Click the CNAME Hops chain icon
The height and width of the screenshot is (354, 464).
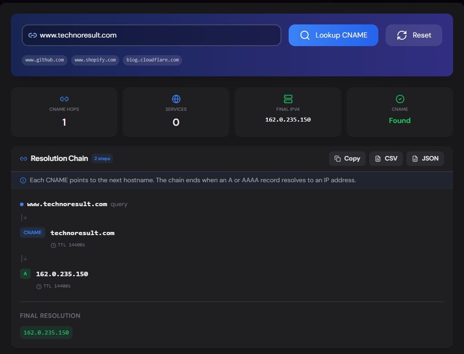(64, 99)
